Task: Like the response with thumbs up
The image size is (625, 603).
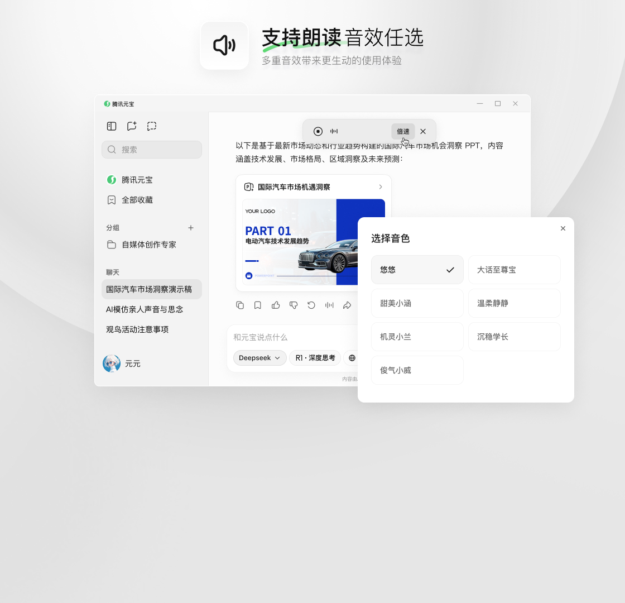Action: 276,305
